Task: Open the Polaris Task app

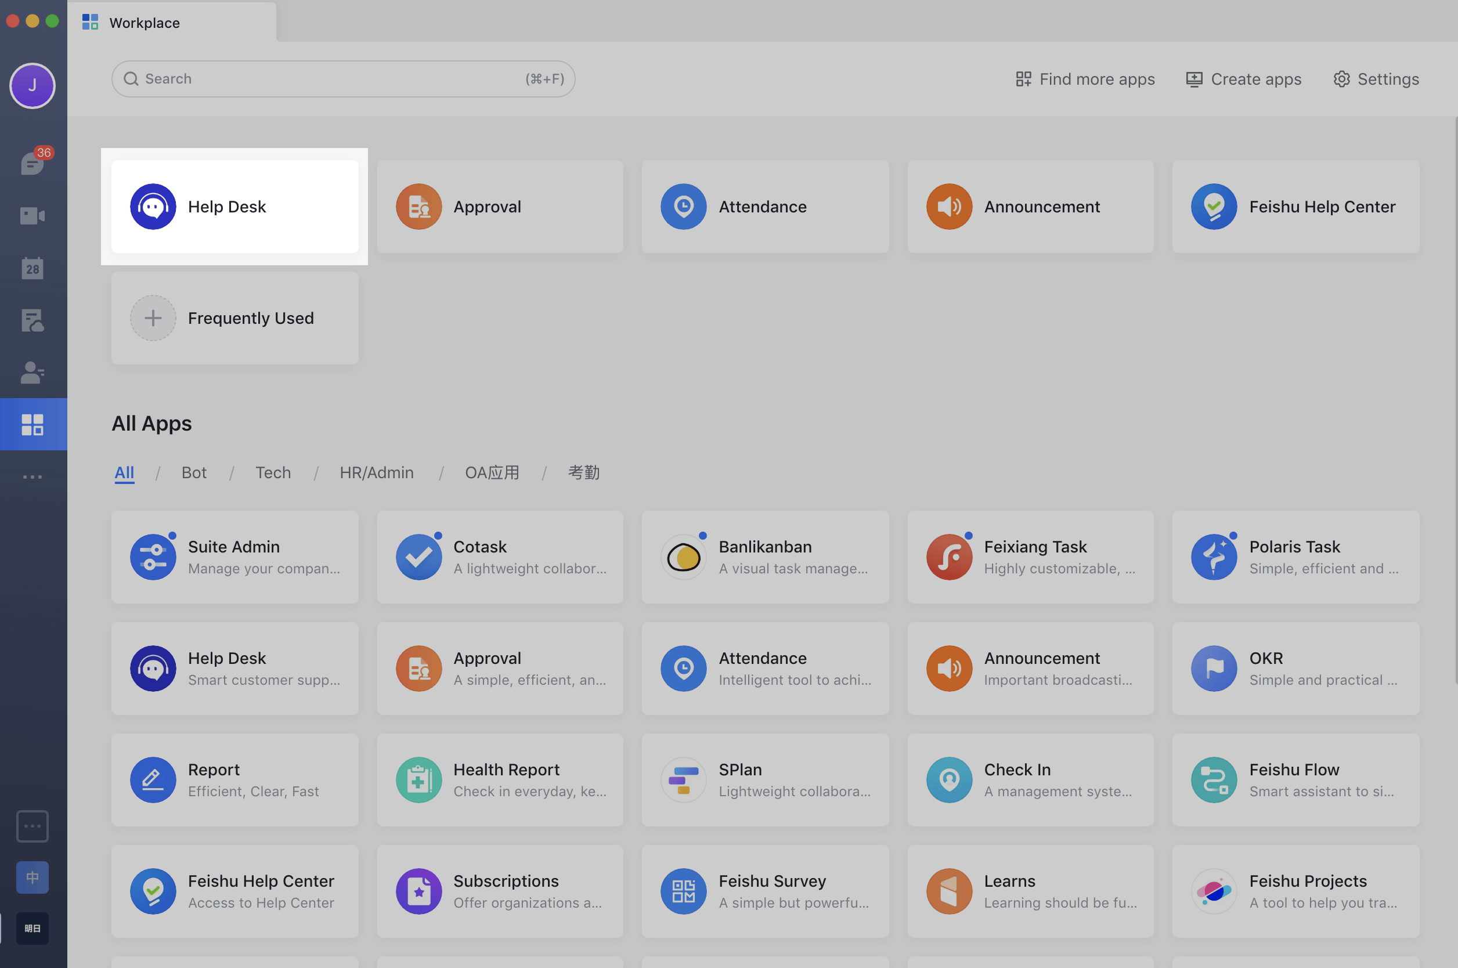Action: (x=1295, y=557)
